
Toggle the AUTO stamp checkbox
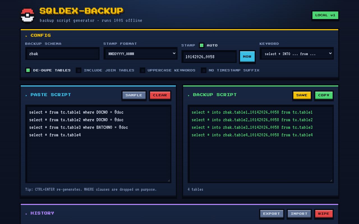[202, 45]
